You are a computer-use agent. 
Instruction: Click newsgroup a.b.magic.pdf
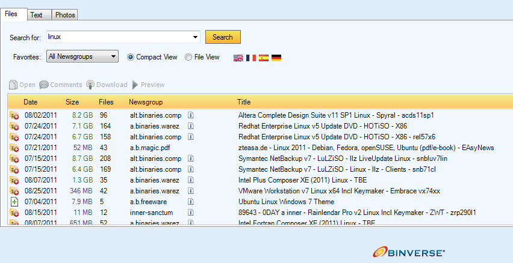[150, 148]
